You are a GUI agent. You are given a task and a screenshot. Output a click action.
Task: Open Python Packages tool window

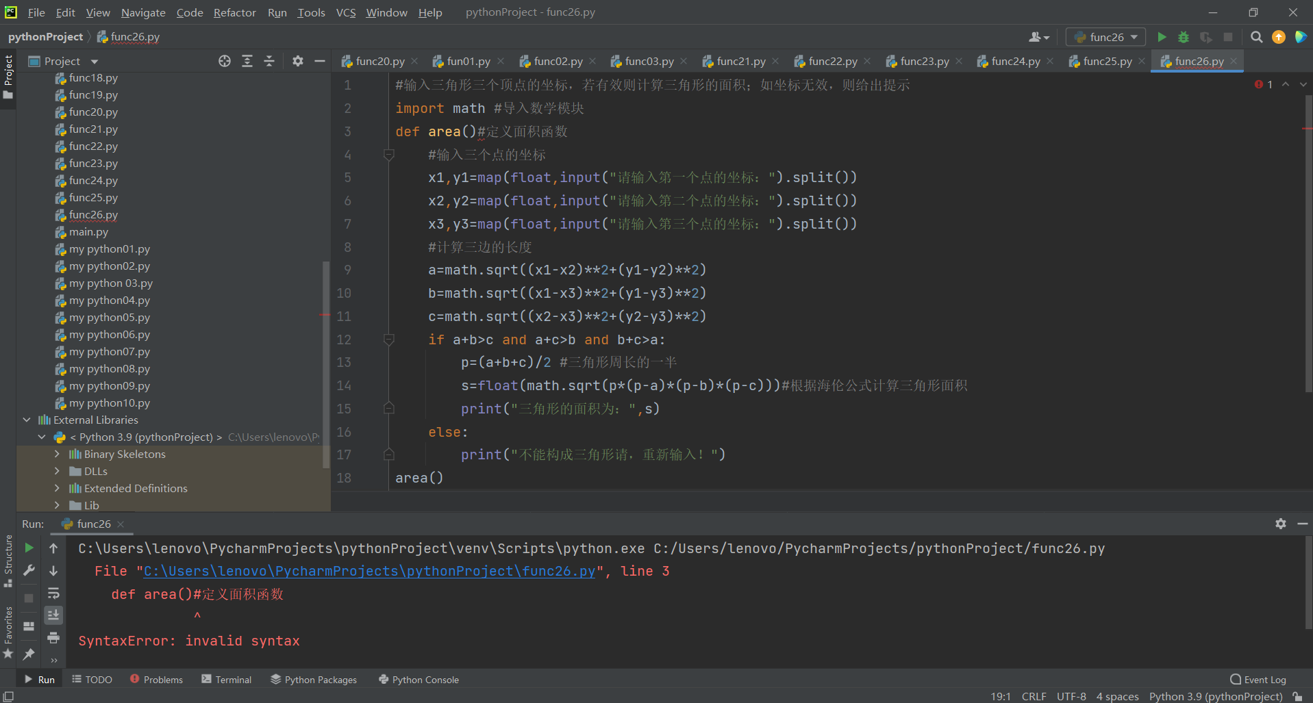click(314, 679)
